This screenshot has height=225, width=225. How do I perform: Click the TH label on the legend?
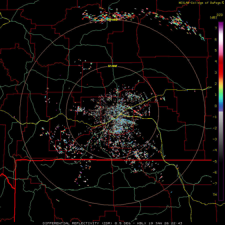coord(215,195)
